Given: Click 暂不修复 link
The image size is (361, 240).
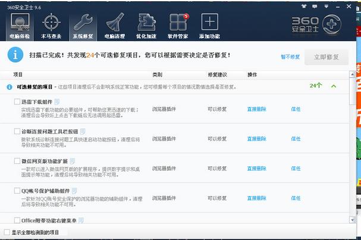Looking at the screenshot, I should pyautogui.click(x=290, y=57).
